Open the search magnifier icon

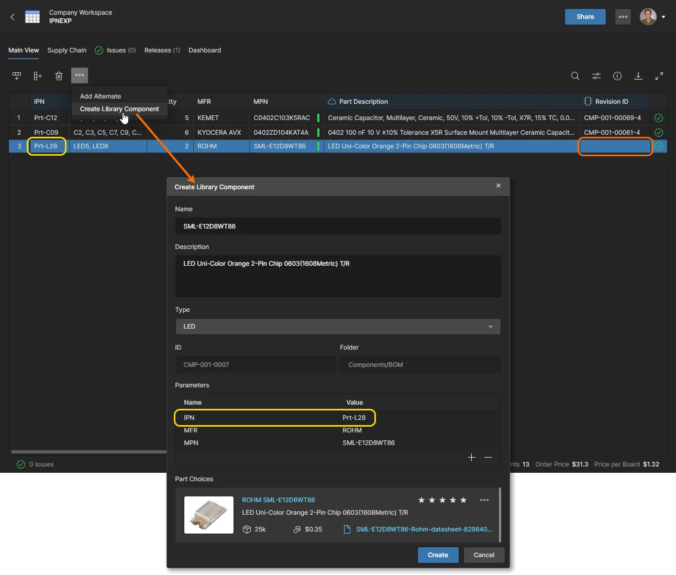pos(575,76)
